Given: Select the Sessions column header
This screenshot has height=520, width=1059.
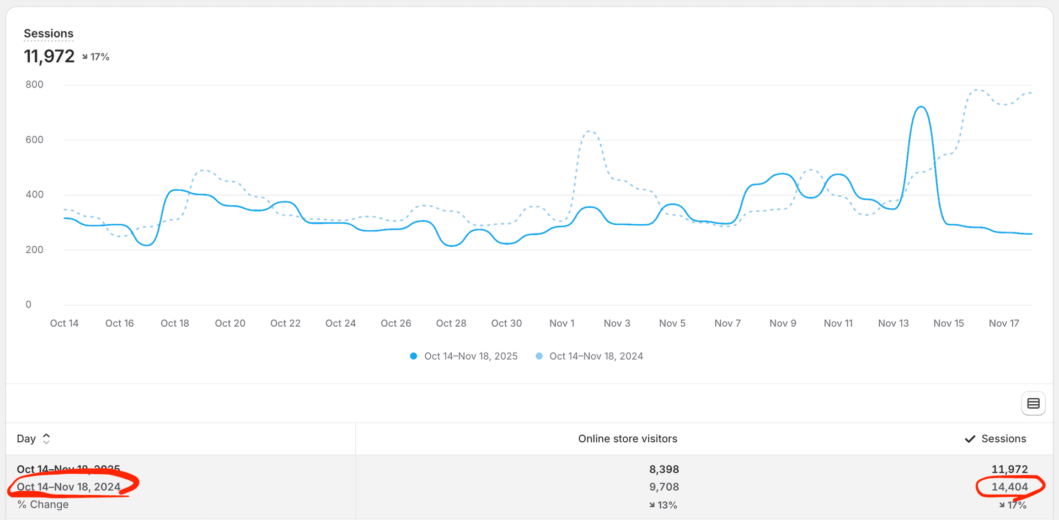Looking at the screenshot, I should tap(1004, 438).
